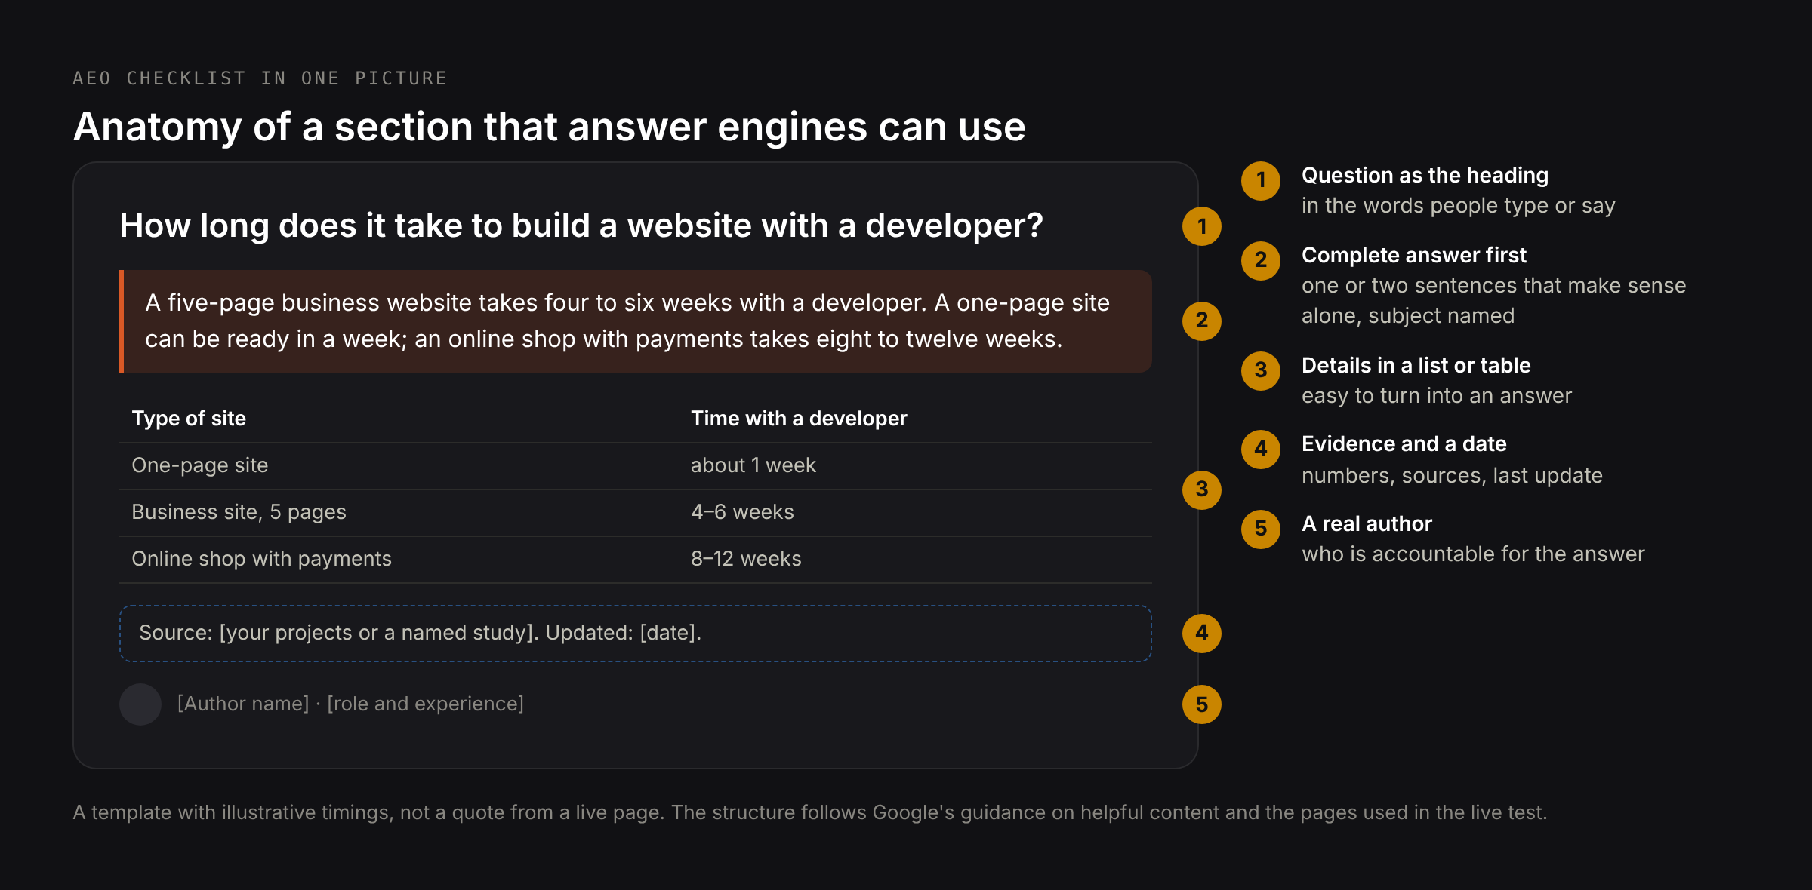Click the 'One-page site' table cell

[200, 465]
